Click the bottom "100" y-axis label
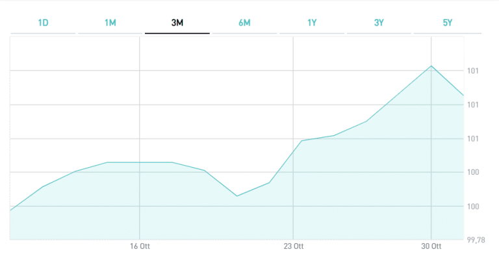This screenshot has width=499, height=273. [473, 207]
